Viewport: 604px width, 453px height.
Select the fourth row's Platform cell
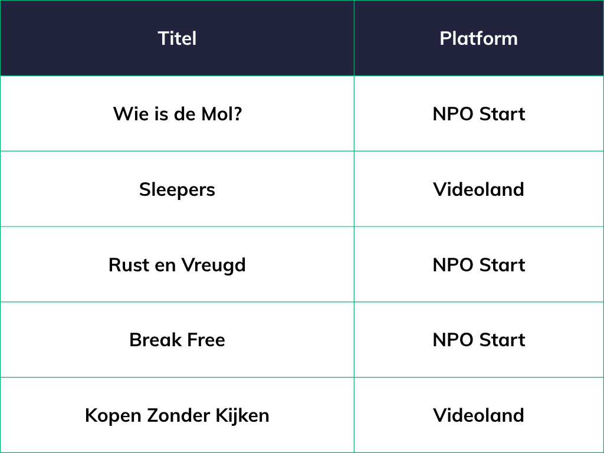tap(478, 340)
